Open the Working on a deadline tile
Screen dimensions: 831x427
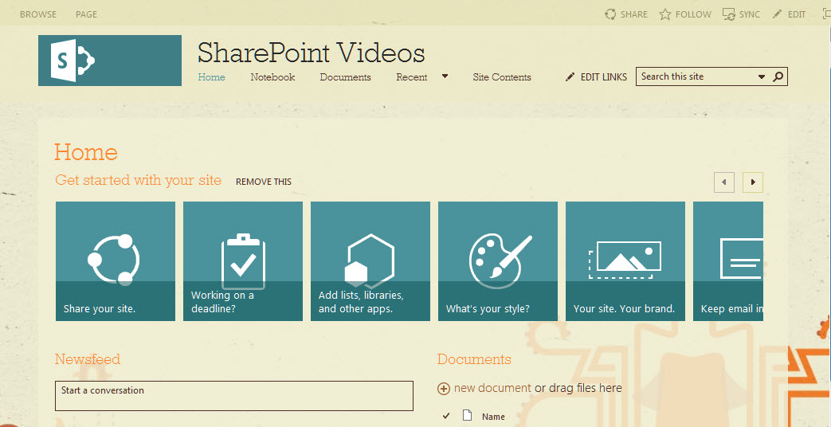pos(243,261)
